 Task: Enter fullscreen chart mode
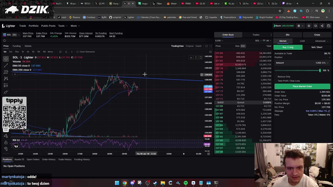[211, 46]
